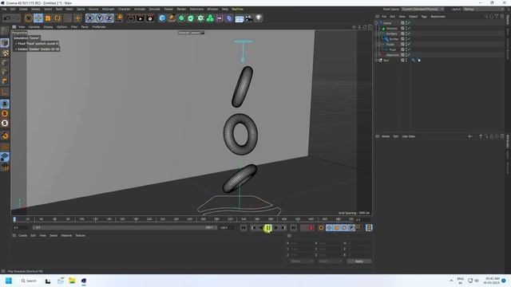Open the Material menu in the material manager
The width and height of the screenshot is (511, 287).
(66, 236)
